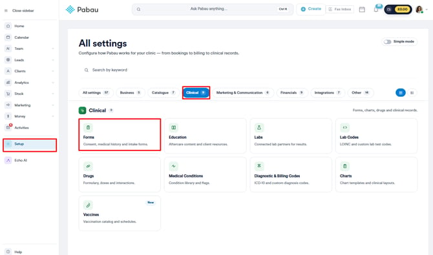The height and width of the screenshot is (255, 433).
Task: Open Leads icon in sidebar
Action: click(x=8, y=60)
